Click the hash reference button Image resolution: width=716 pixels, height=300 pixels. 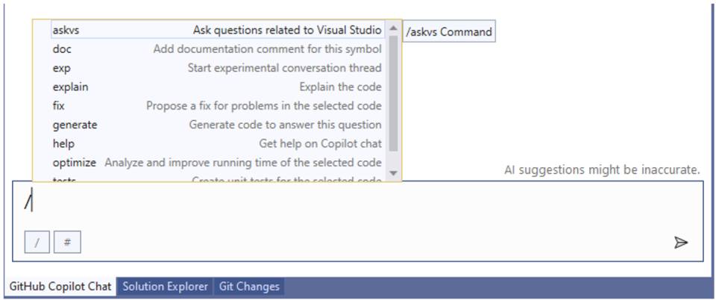point(67,243)
